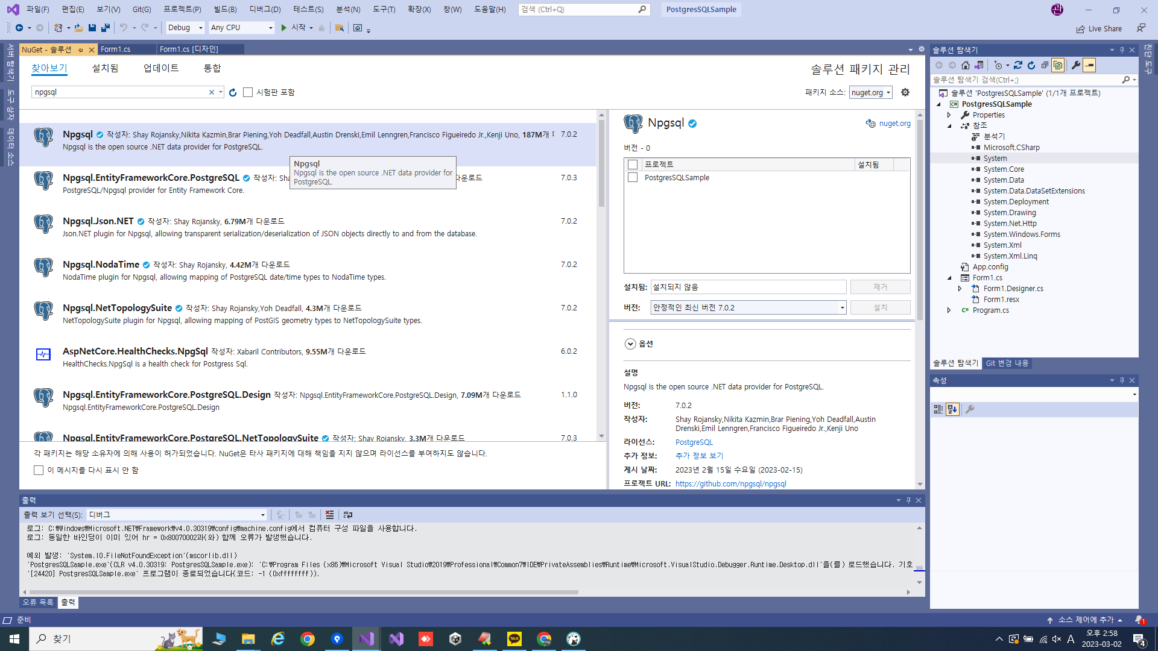This screenshot has width=1158, height=651.
Task: Open the github.com/npgsql/npgsql project URL
Action: 730,483
